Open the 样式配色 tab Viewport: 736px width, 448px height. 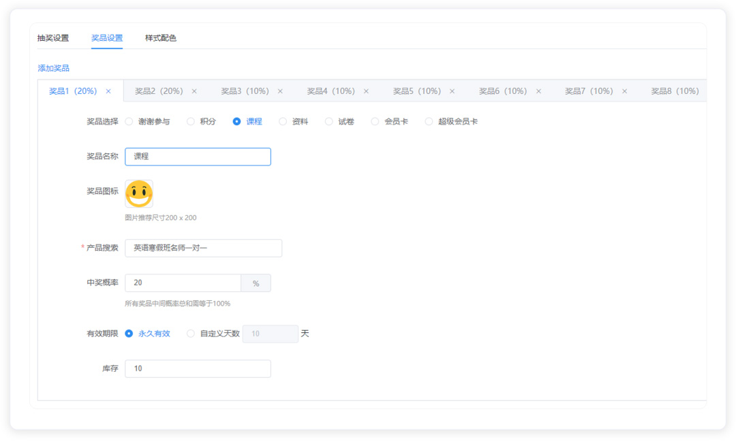pyautogui.click(x=161, y=38)
